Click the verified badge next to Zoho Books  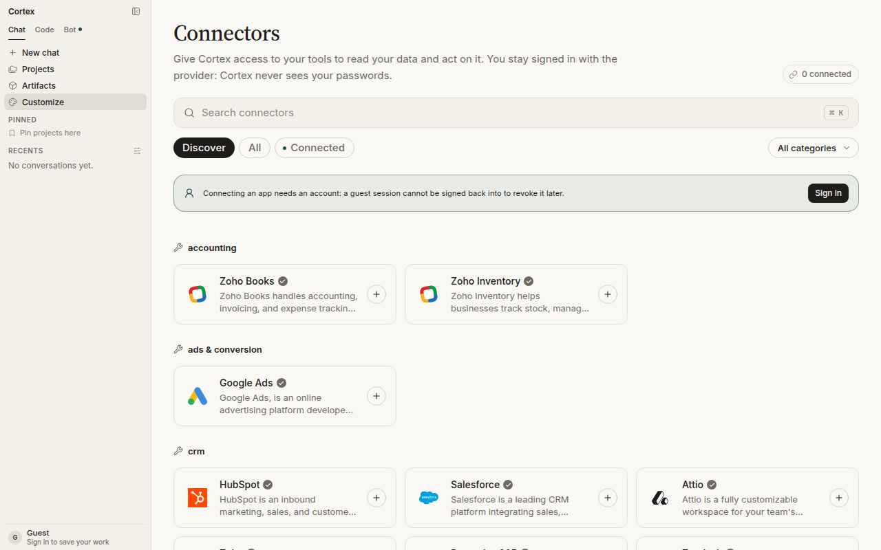[x=283, y=281]
